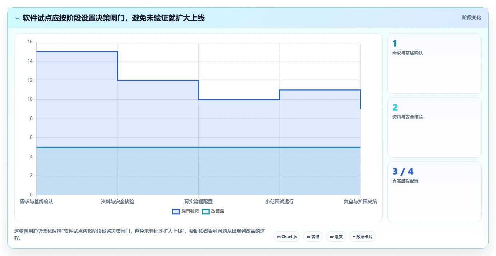
Task: Click the x-axis label 资料与安全核验
Action: pyautogui.click(x=118, y=201)
